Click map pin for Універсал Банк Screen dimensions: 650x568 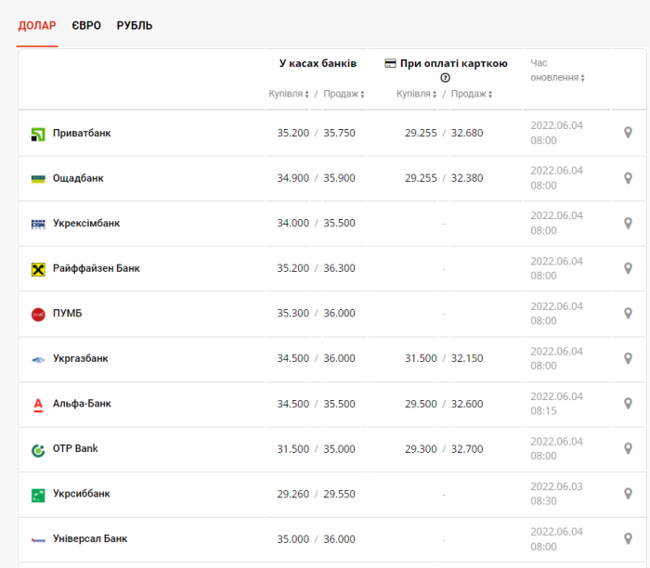[628, 539]
